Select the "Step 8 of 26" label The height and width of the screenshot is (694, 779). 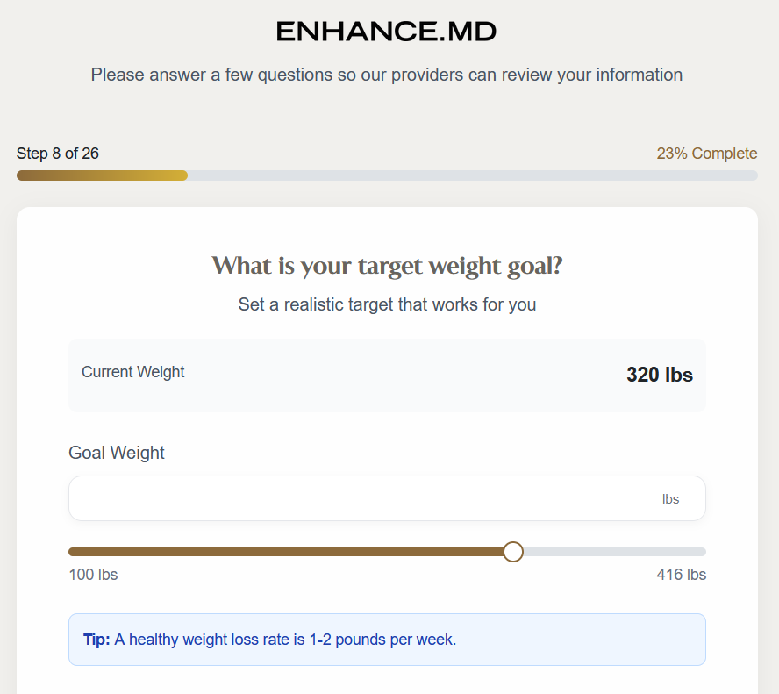click(x=58, y=154)
